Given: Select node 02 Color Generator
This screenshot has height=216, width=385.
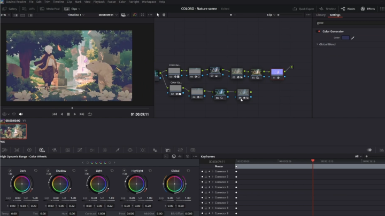Looking at the screenshot, I should pyautogui.click(x=175, y=88).
